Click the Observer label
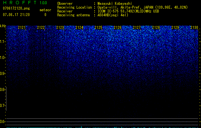 [x=65, y=4]
